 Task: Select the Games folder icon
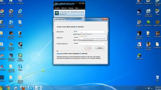pyautogui.click(x=11, y=78)
